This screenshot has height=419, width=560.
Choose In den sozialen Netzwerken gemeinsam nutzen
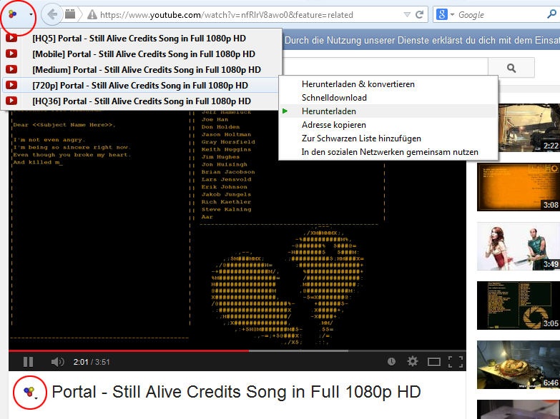click(388, 152)
